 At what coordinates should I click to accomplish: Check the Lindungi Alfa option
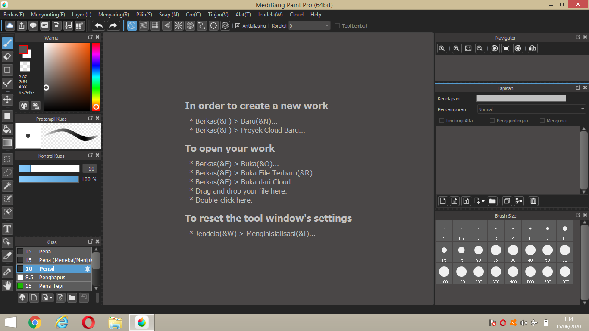click(x=442, y=121)
